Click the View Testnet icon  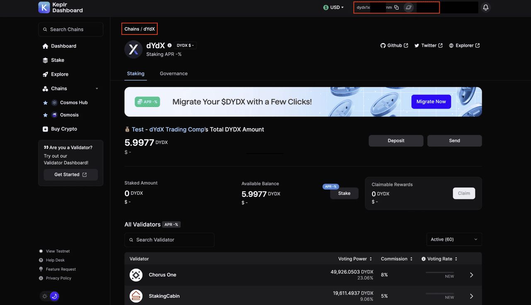tap(41, 251)
